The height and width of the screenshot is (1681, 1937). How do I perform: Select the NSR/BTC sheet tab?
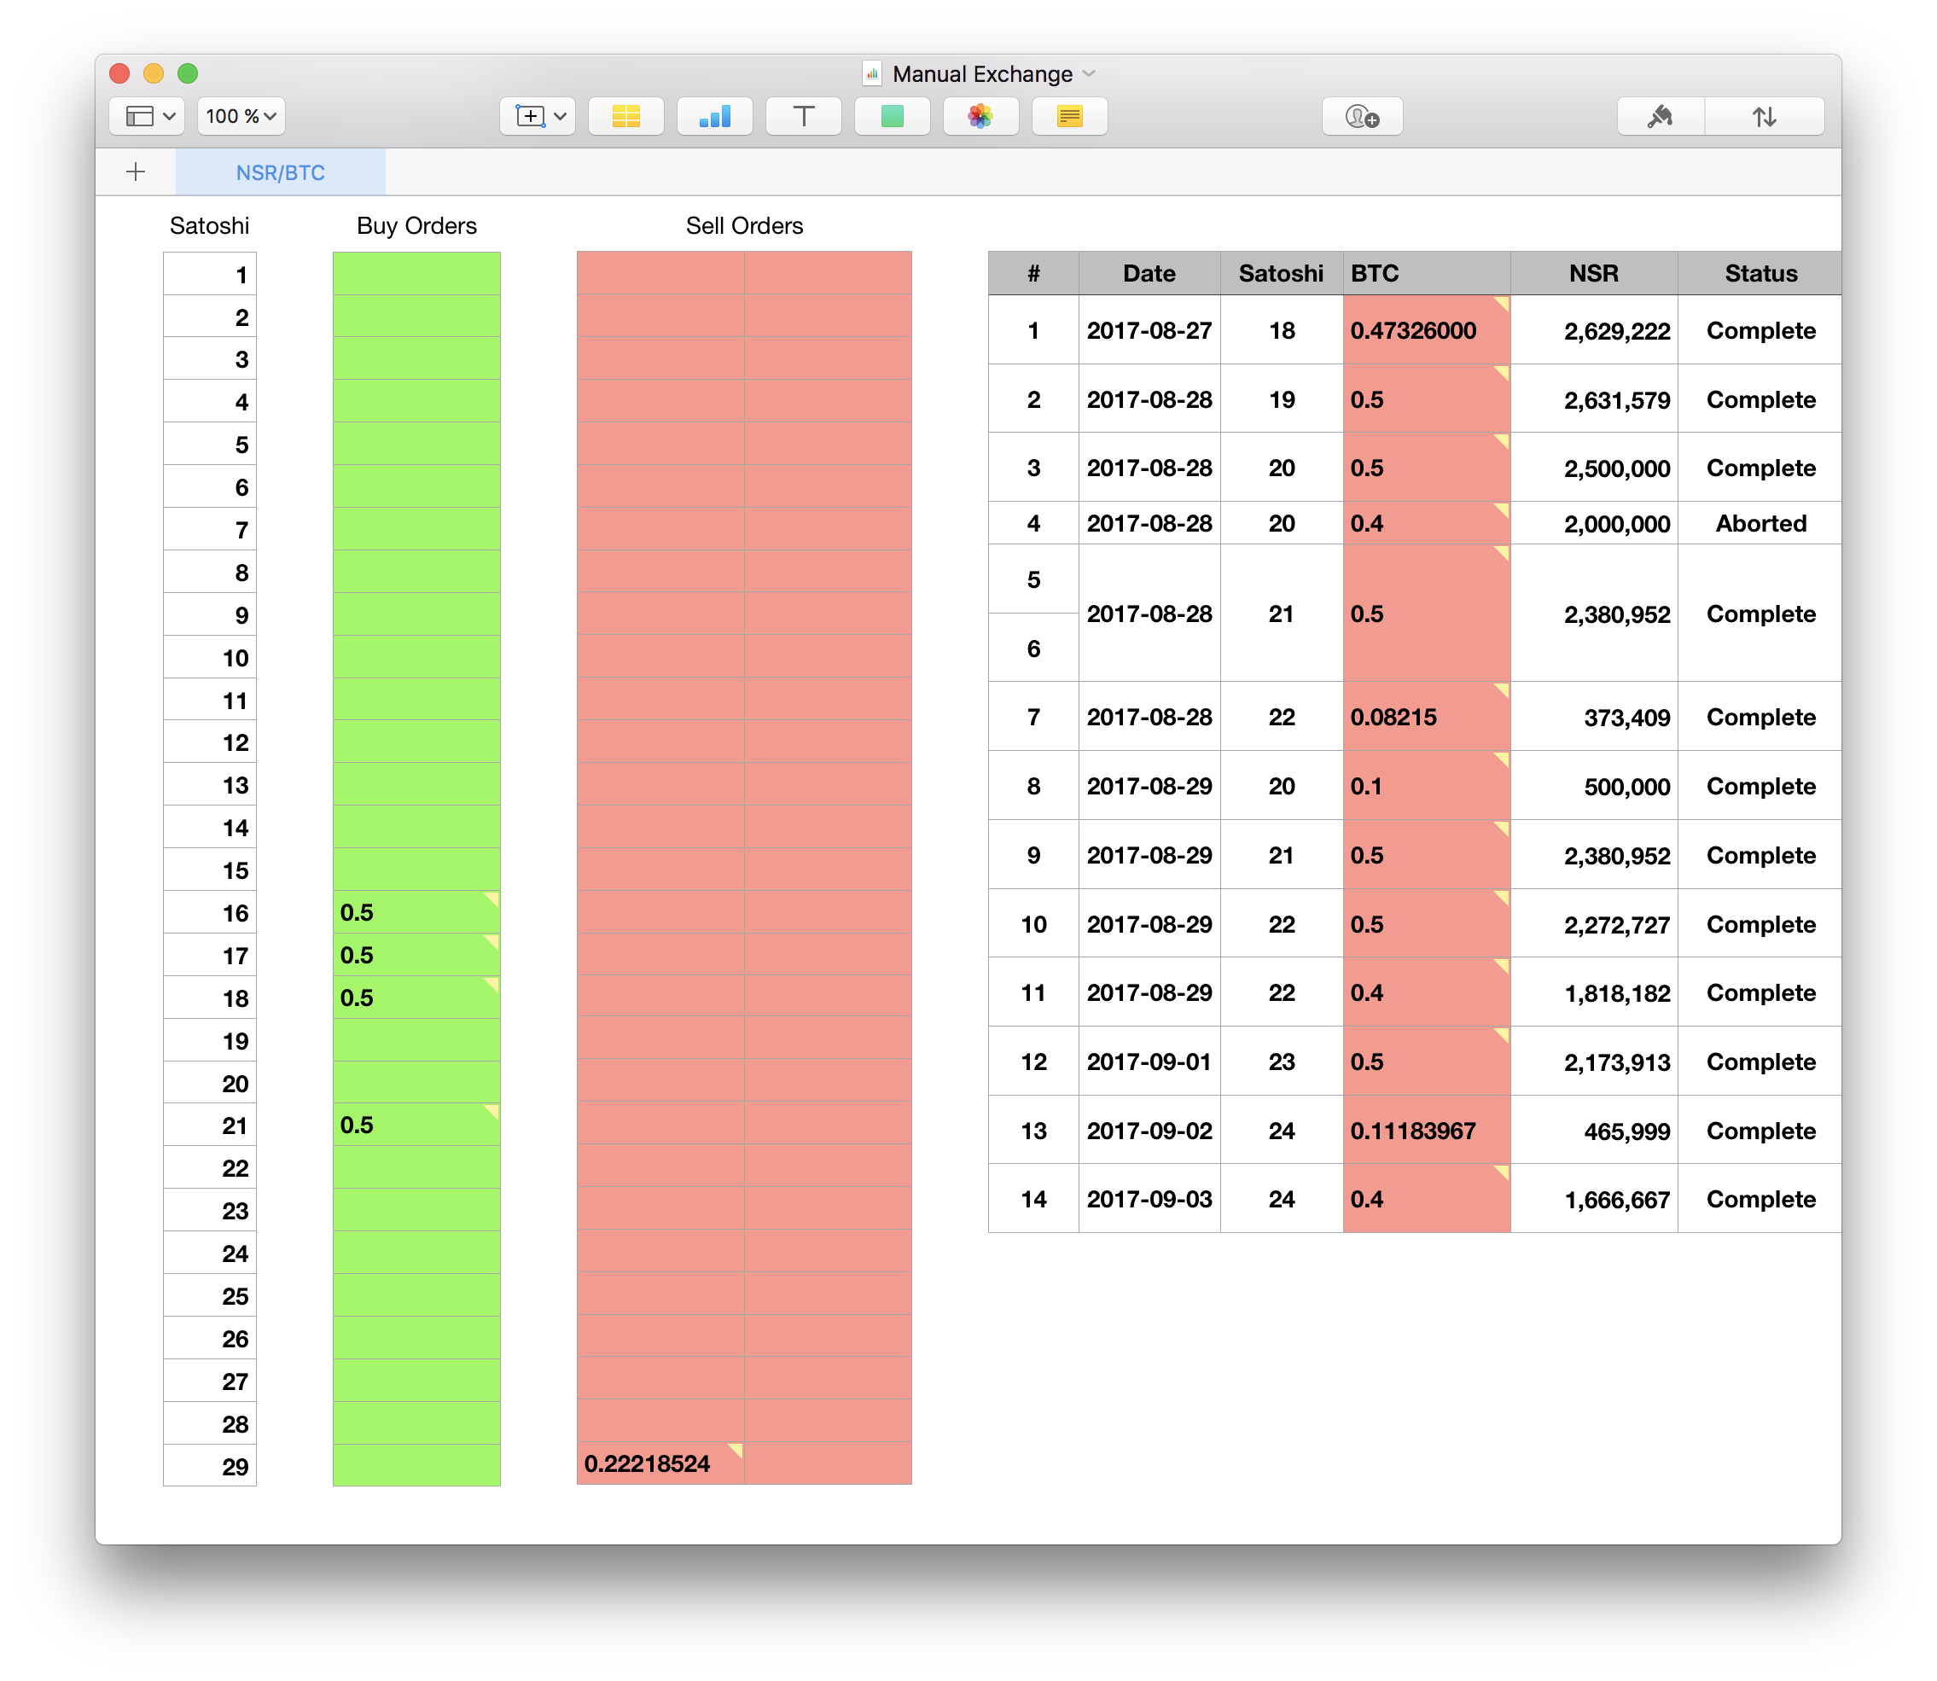(x=281, y=172)
